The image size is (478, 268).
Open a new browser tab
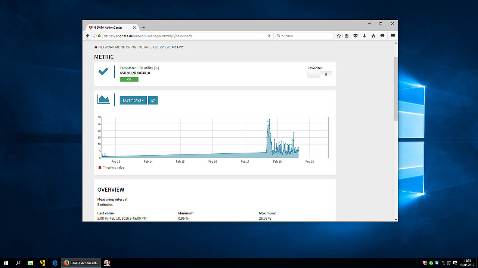pos(143,28)
